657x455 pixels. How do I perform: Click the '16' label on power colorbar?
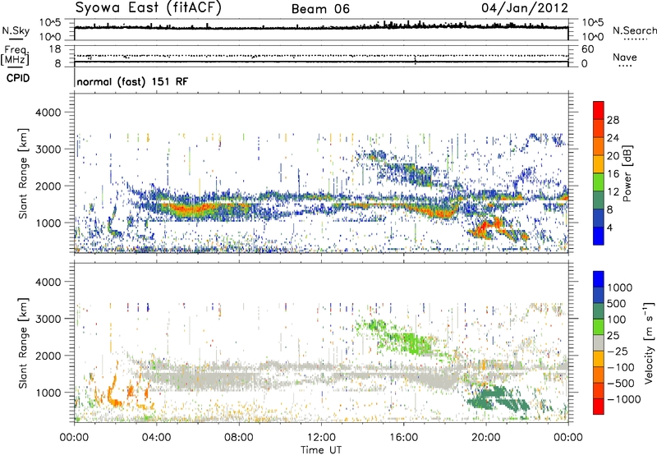point(613,174)
